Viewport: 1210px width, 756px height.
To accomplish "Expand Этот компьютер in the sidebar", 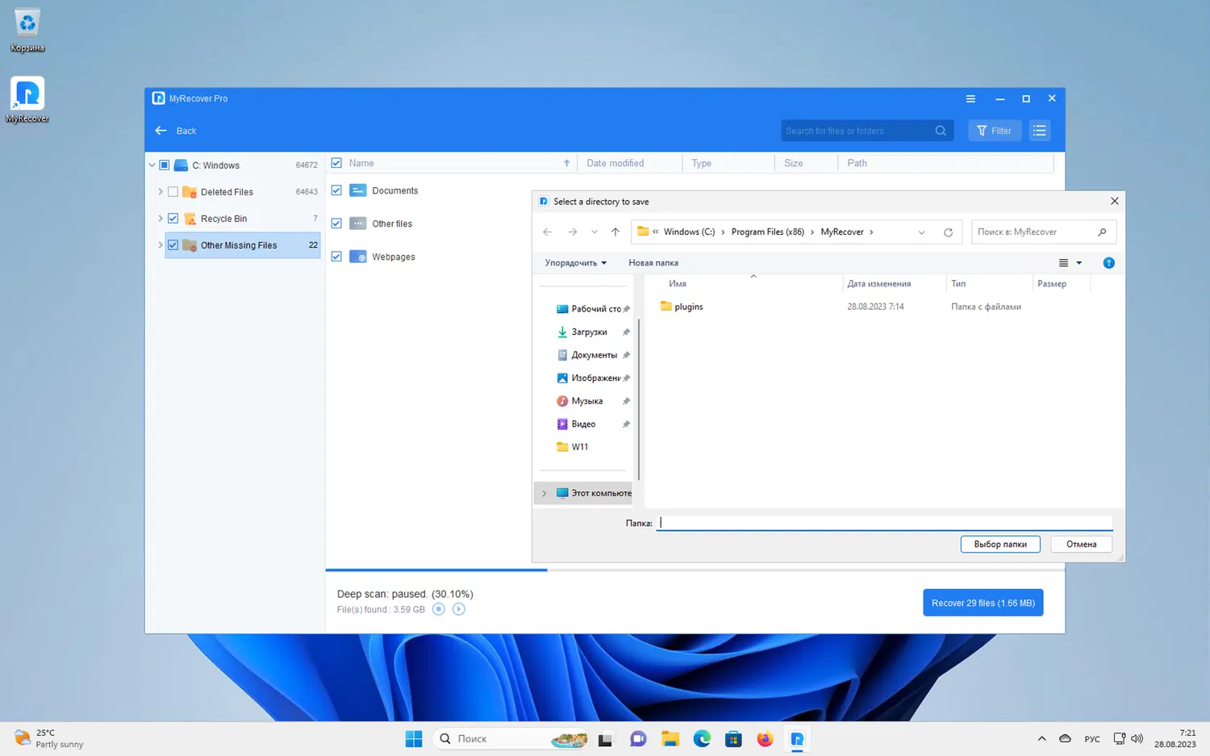I will (x=544, y=493).
